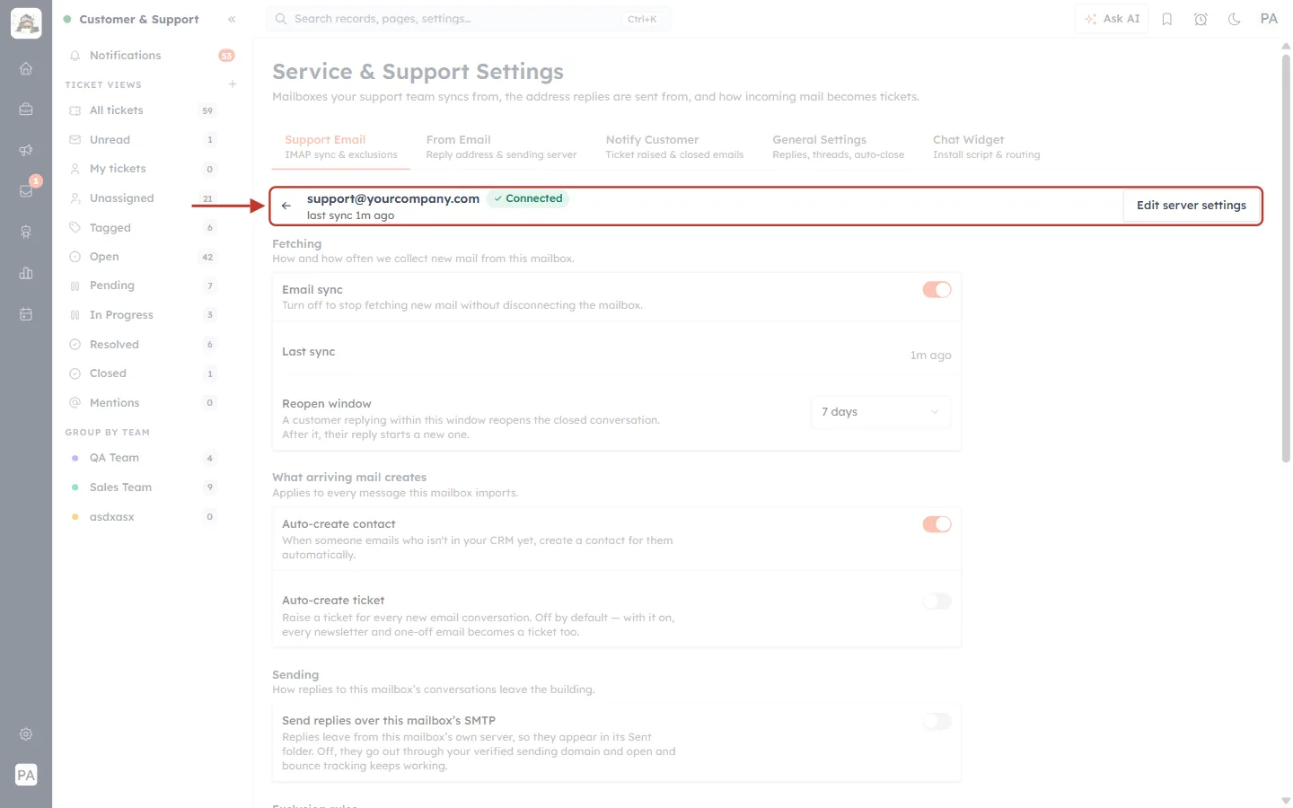Open the PA profile menu top right
Screen dimensions: 1293x808
point(1269,19)
